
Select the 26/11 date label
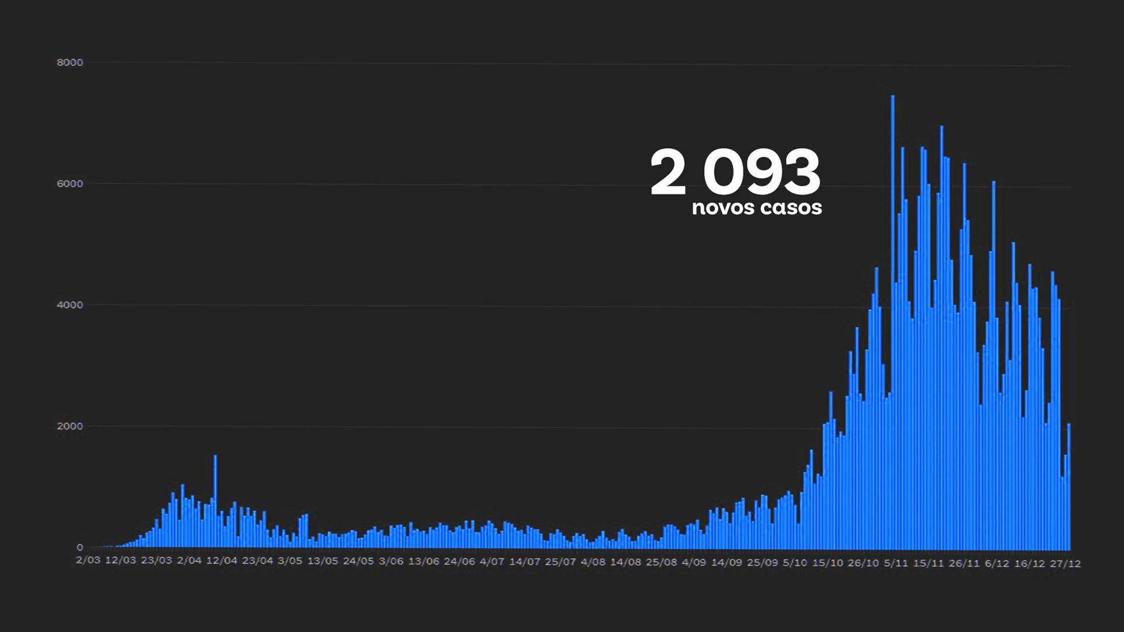coord(964,564)
